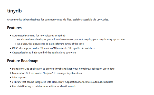Click the word 'QR-Codes' in description
This screenshot has height=95, width=154.
click(103, 19)
